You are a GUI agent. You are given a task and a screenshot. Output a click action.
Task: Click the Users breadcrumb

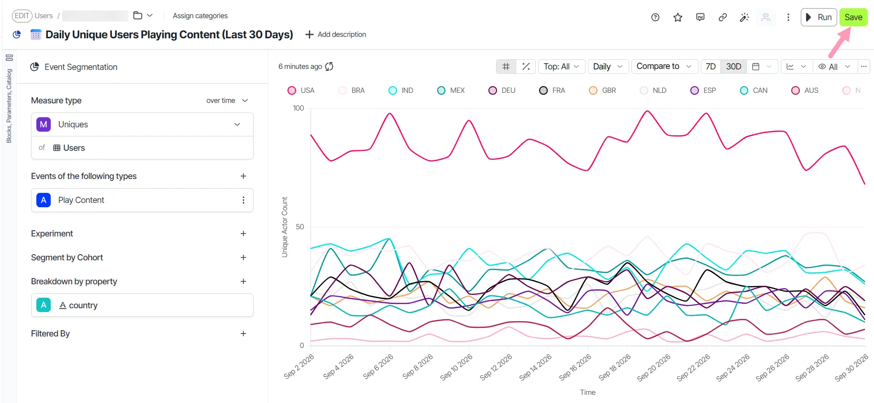[44, 16]
